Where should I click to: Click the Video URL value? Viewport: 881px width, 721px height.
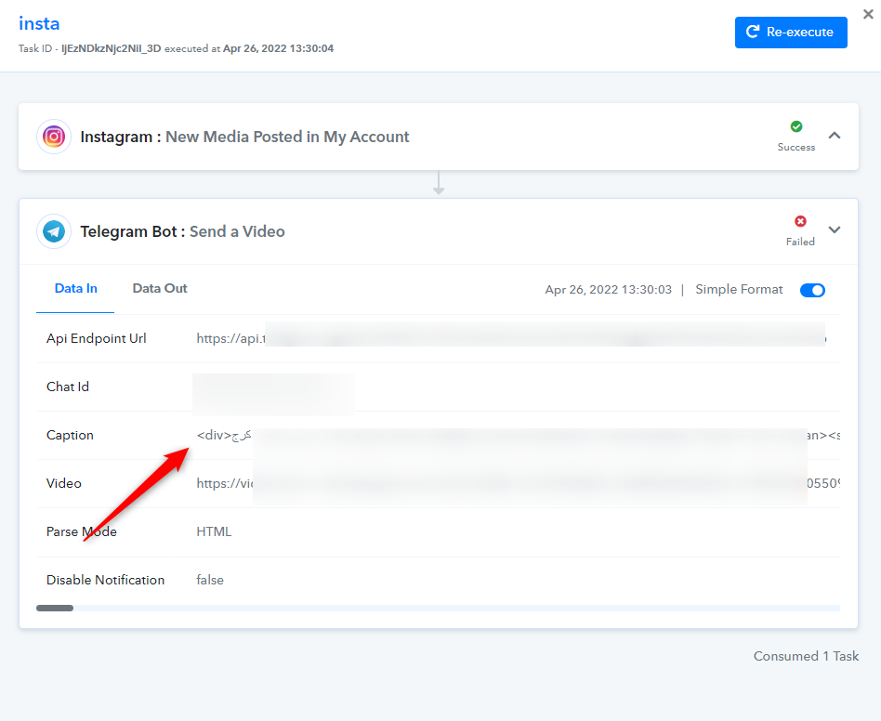(x=518, y=483)
